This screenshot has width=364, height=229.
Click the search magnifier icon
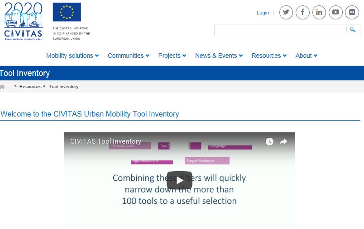tap(353, 30)
